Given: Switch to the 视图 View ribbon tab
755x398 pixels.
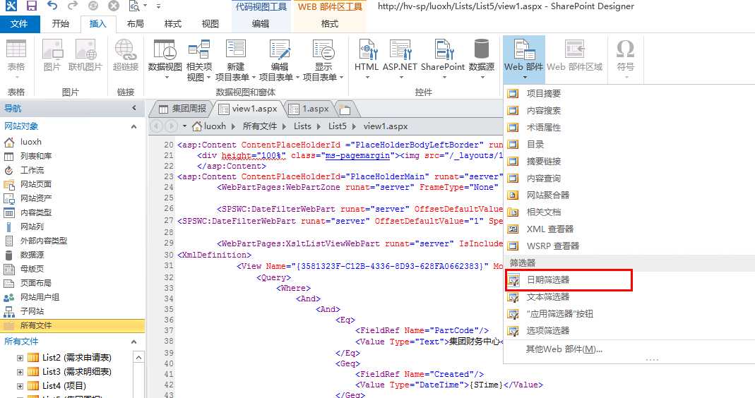Looking at the screenshot, I should point(210,23).
